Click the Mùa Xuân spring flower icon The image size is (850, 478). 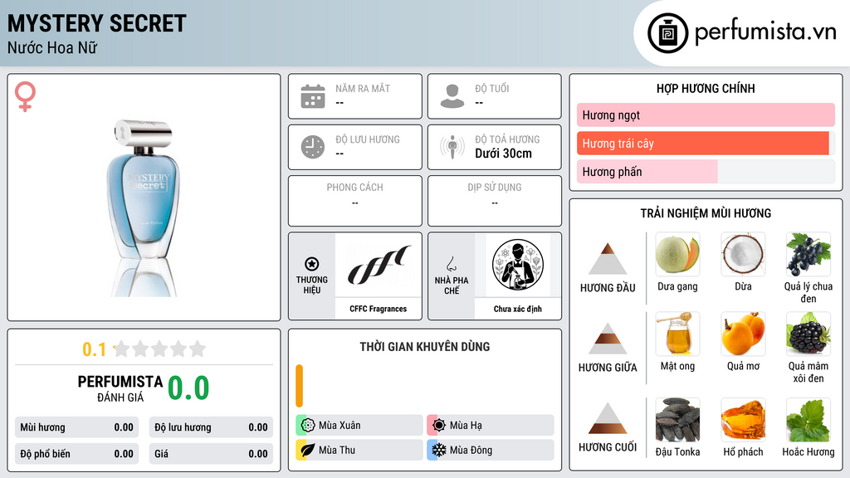click(x=308, y=426)
